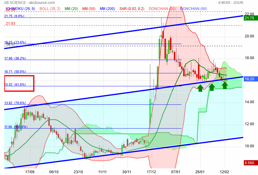This screenshot has height=175, width=258.
Task: Click the AB SCIENCE - abcbourse.com title
Action: click(x=30, y=3)
